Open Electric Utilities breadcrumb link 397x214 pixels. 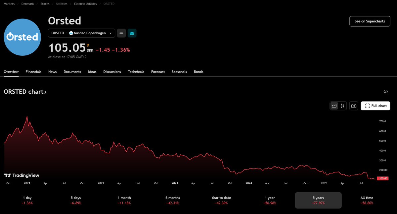click(85, 4)
